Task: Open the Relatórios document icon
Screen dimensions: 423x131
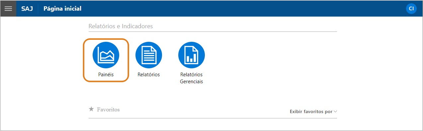Action: [149, 55]
